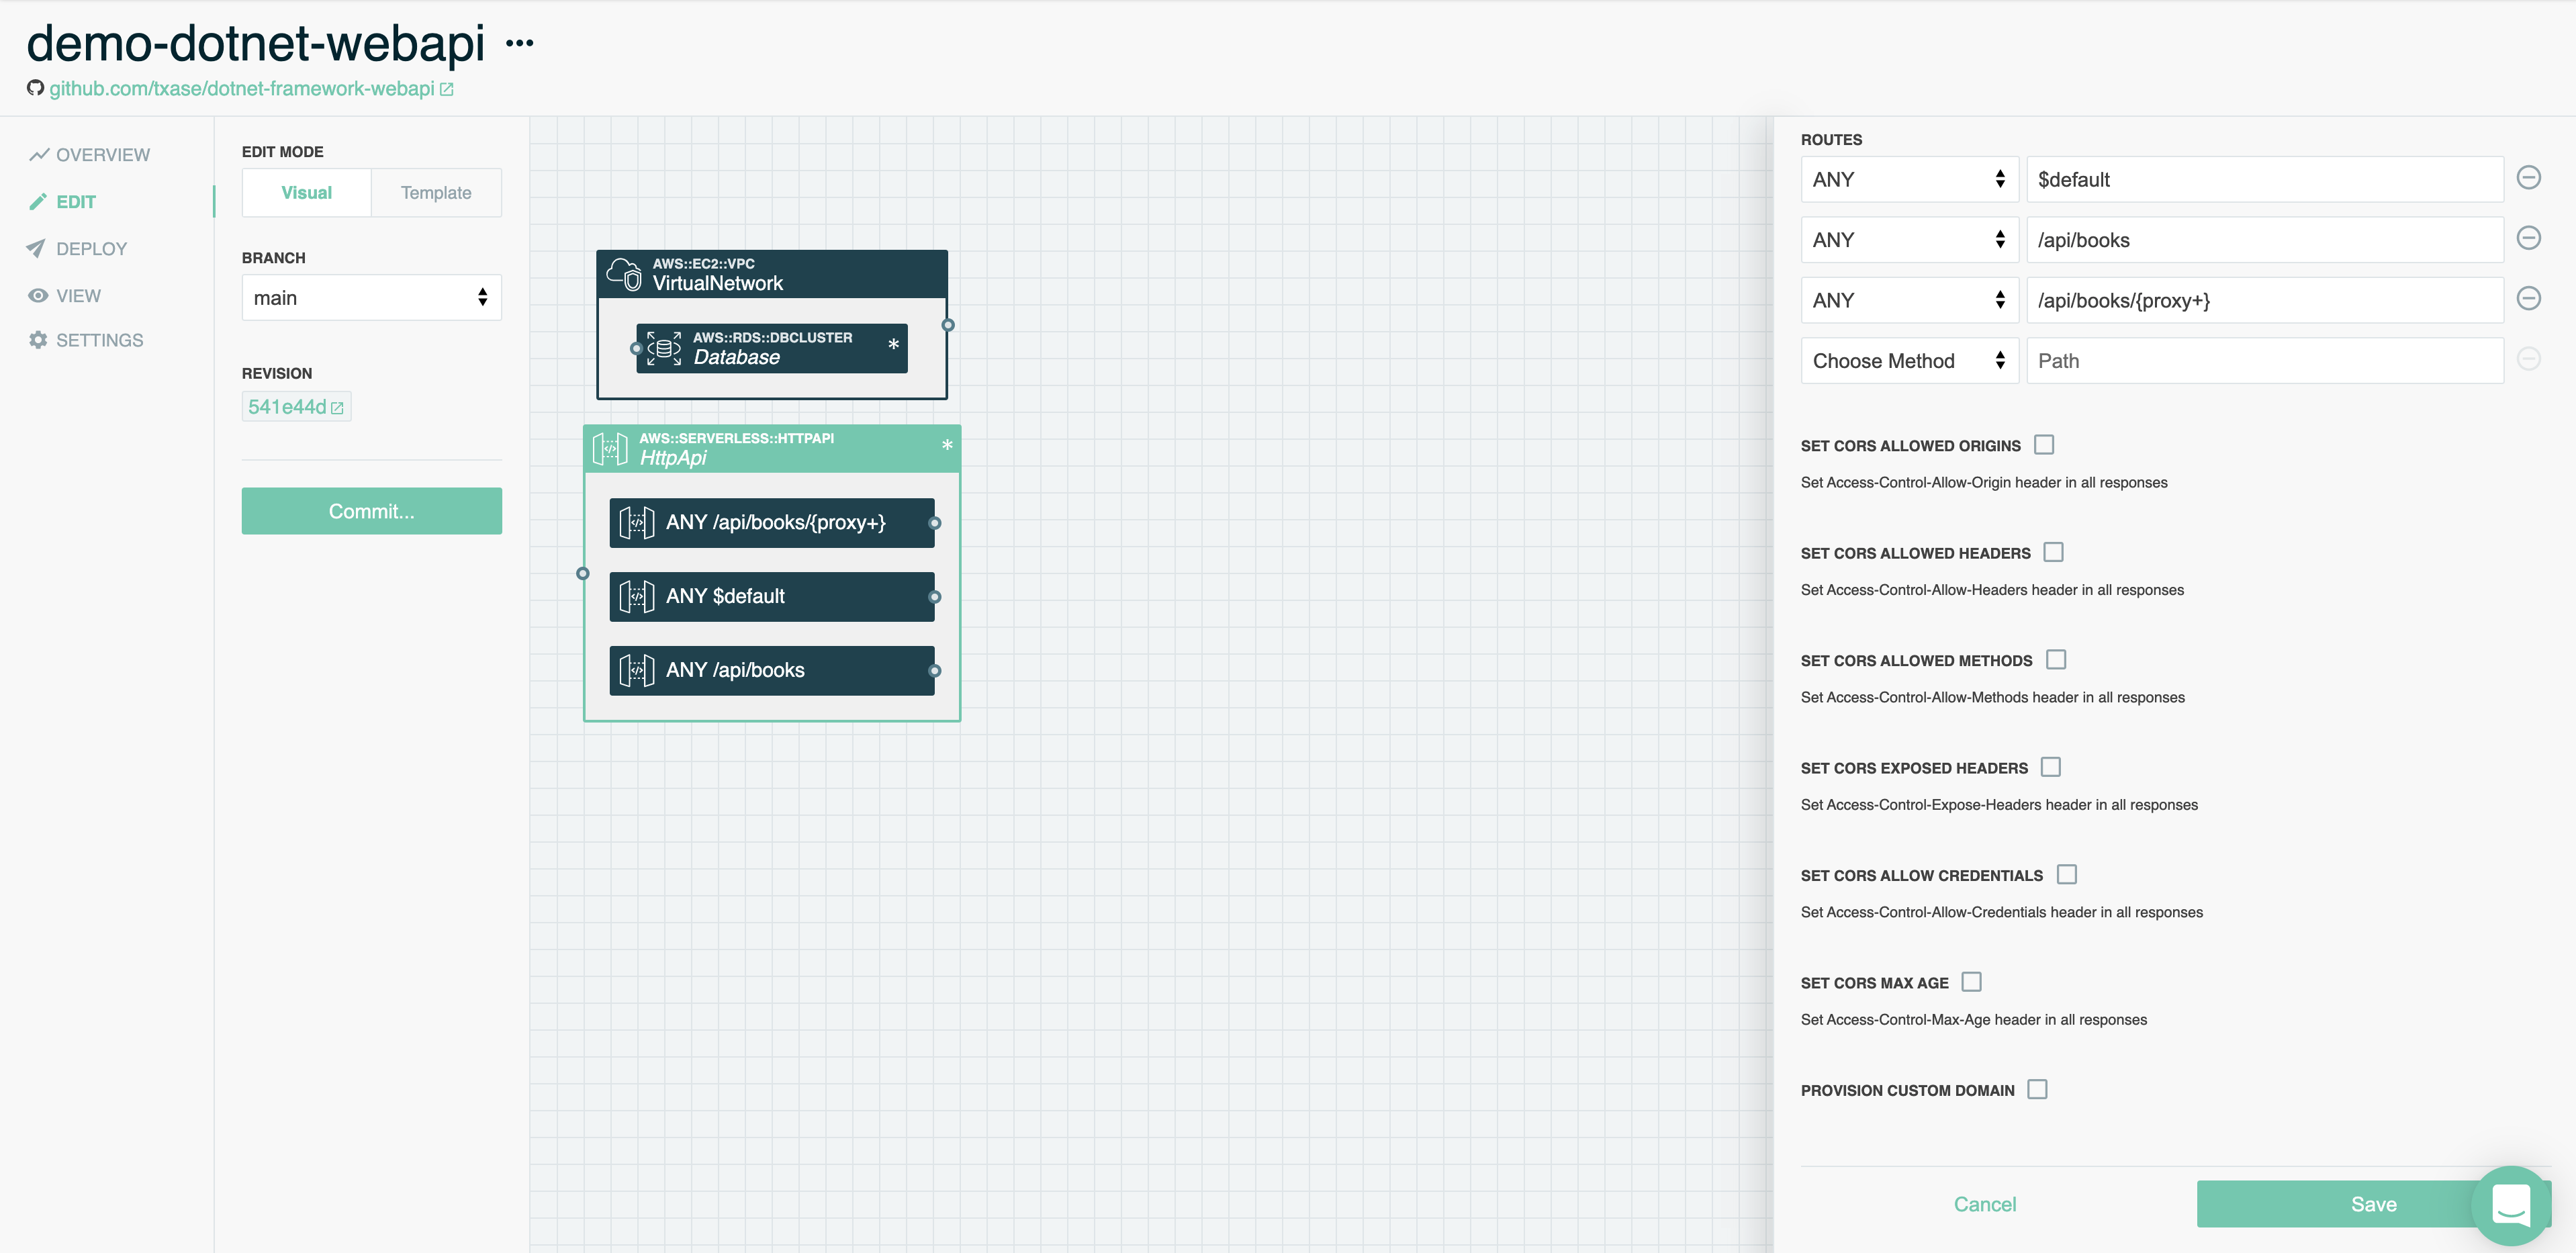Open the method dropdown for the $default route
This screenshot has height=1253, width=2576.
1909,179
